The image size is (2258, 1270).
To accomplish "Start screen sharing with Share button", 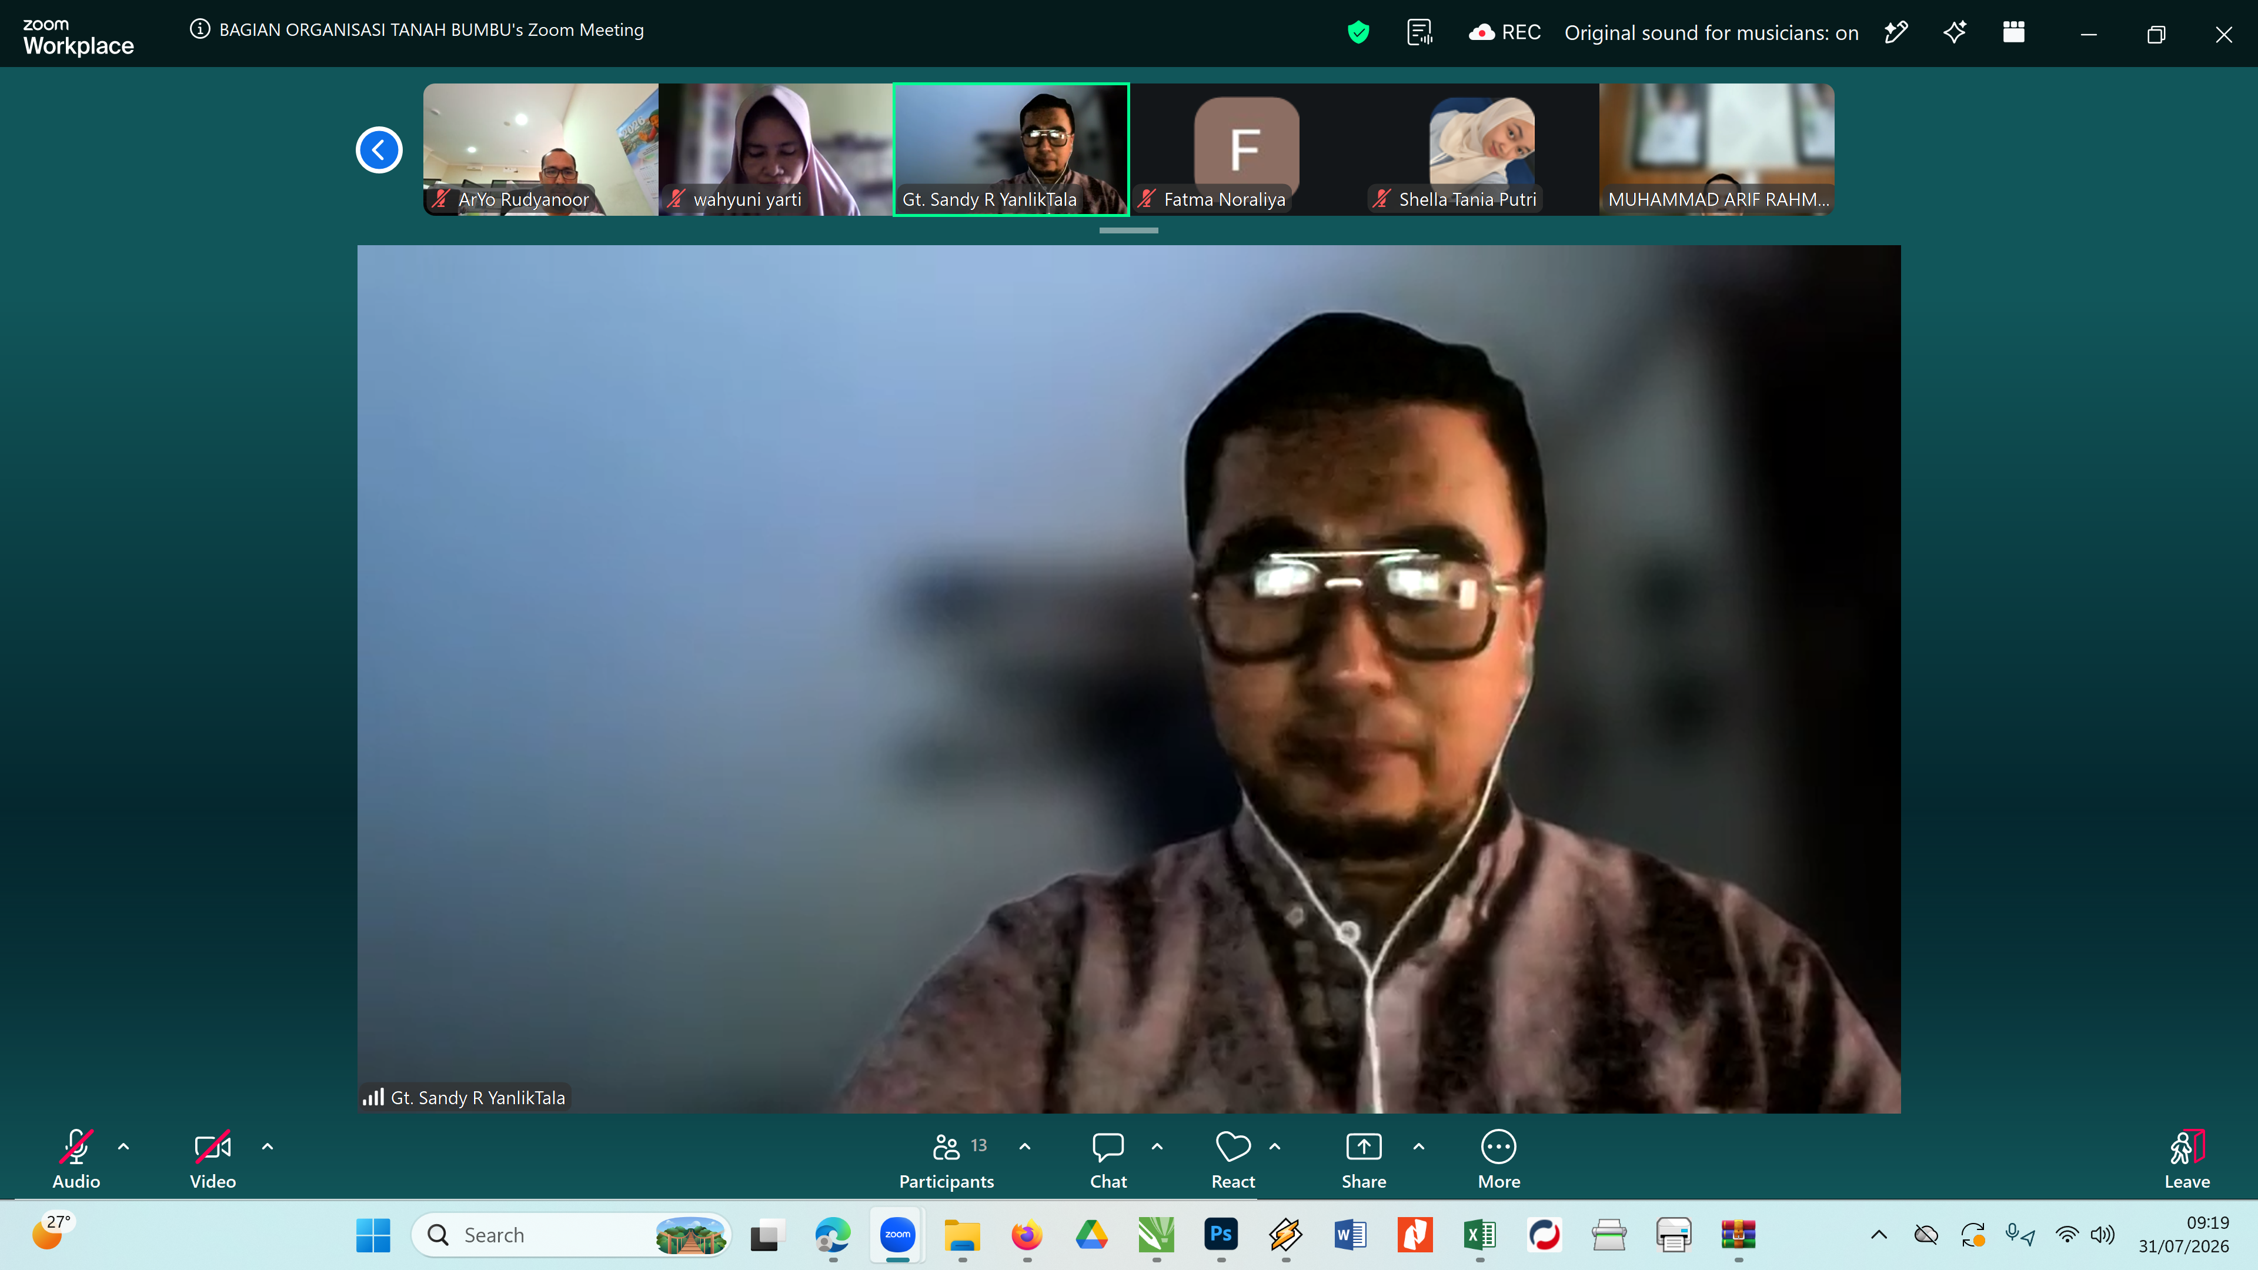I will tap(1364, 1159).
